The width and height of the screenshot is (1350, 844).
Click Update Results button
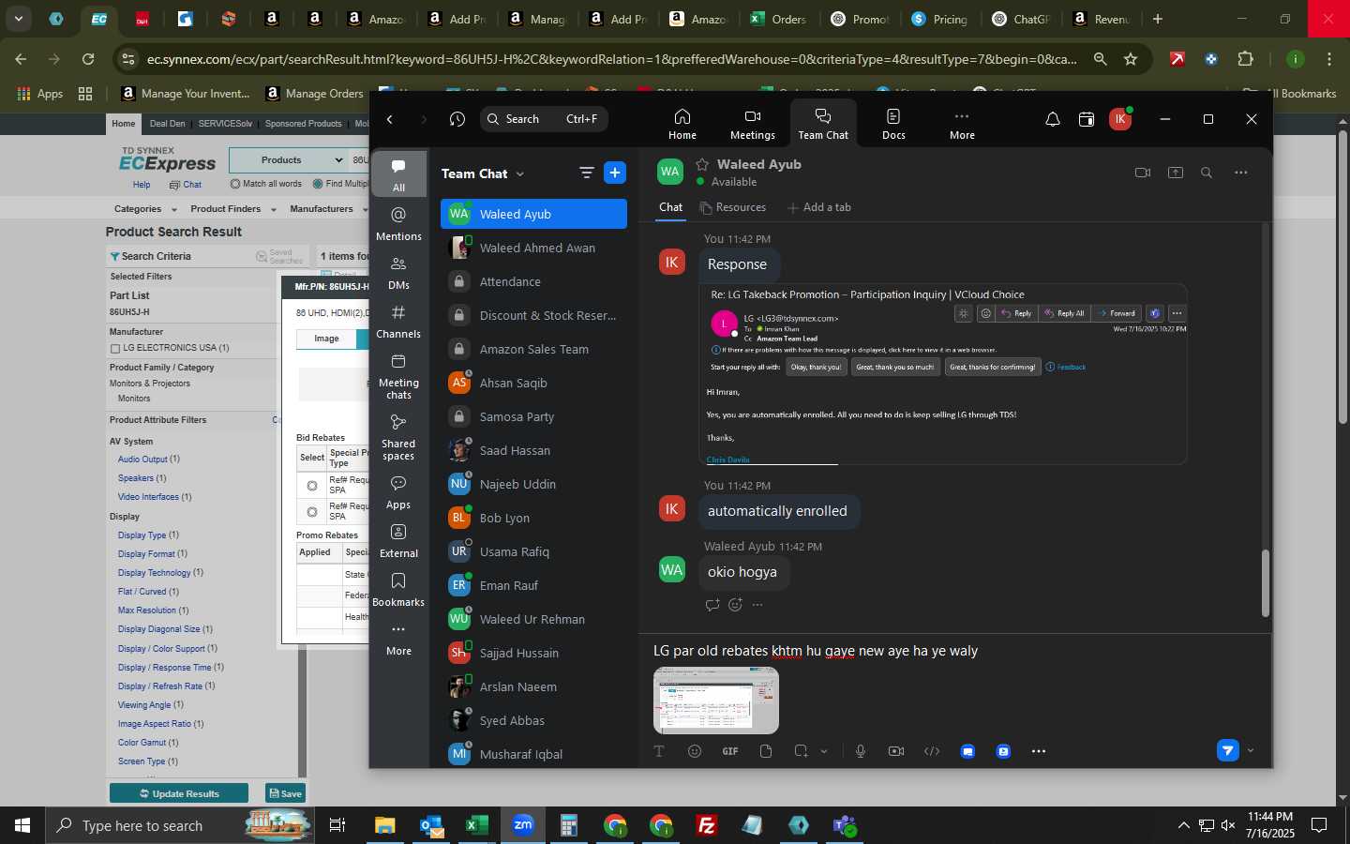[x=179, y=793]
